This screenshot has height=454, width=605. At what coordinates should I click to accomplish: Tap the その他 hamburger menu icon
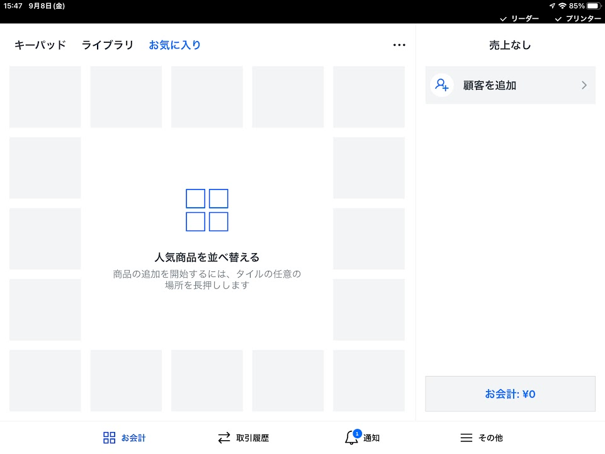[466, 438]
